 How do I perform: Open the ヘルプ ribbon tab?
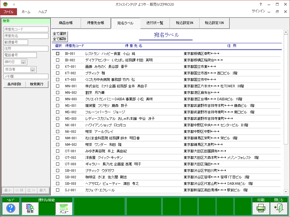43,12
